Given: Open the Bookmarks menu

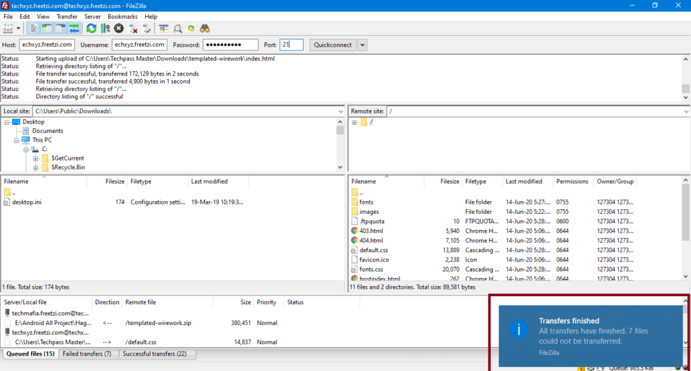Looking at the screenshot, I should pos(122,16).
